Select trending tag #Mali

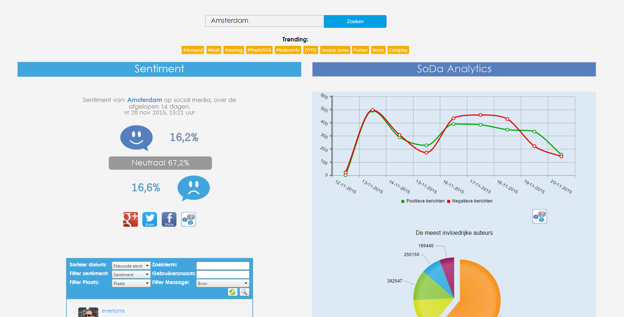point(214,50)
